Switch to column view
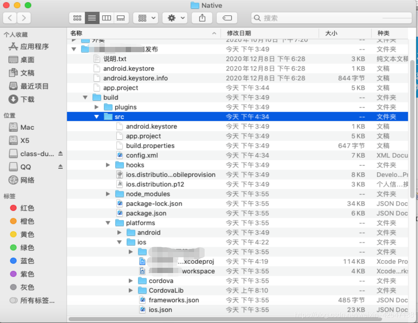Viewport: 418px width, 323px height. click(x=106, y=18)
